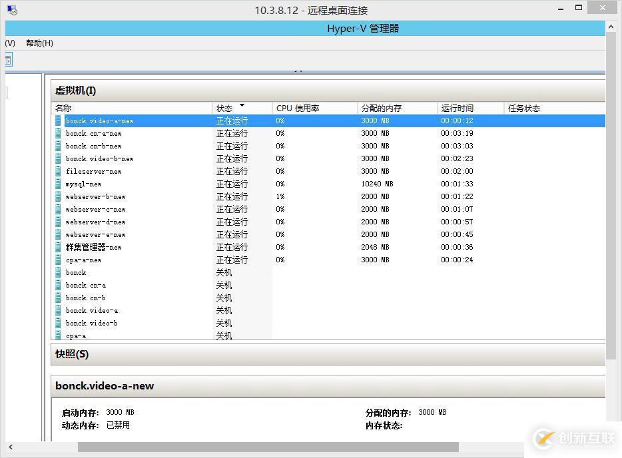The image size is (622, 458).
Task: Select the webserver-e-new virtual machine
Action: tap(328, 235)
